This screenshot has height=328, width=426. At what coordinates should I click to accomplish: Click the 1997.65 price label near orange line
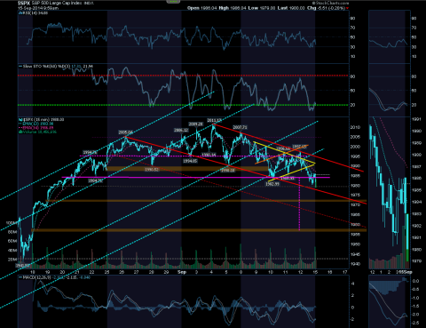[299, 147]
